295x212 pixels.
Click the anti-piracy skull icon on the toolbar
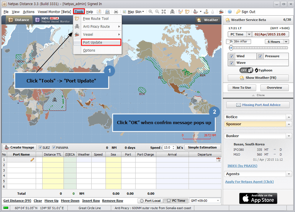pyautogui.click(x=172, y=12)
